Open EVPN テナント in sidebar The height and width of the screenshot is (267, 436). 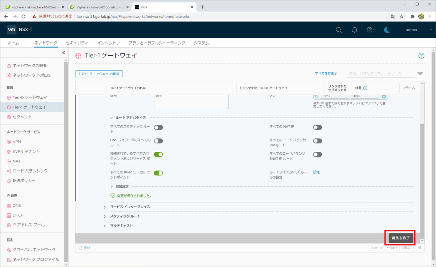click(x=26, y=151)
